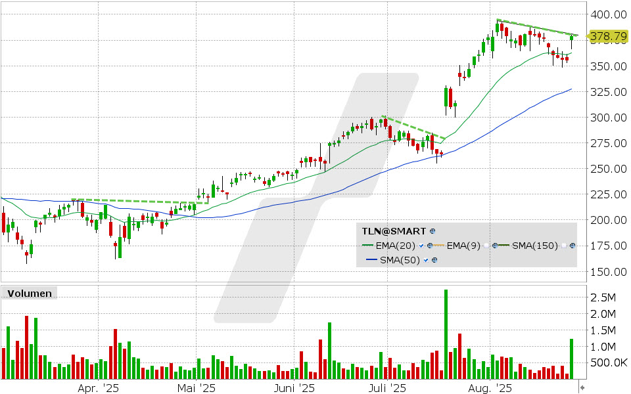Open settings icon next to EMA(20)

coord(430,246)
